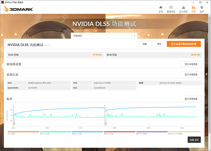Open the Stress Tests (压力测试) icon
Image resolution: width=211 pixels, height=151 pixels.
point(183,9)
